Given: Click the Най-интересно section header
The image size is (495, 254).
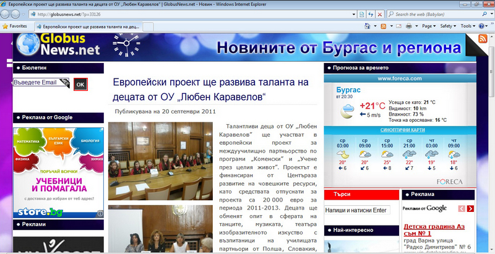Looking at the screenshot, I should pyautogui.click(x=361, y=231).
